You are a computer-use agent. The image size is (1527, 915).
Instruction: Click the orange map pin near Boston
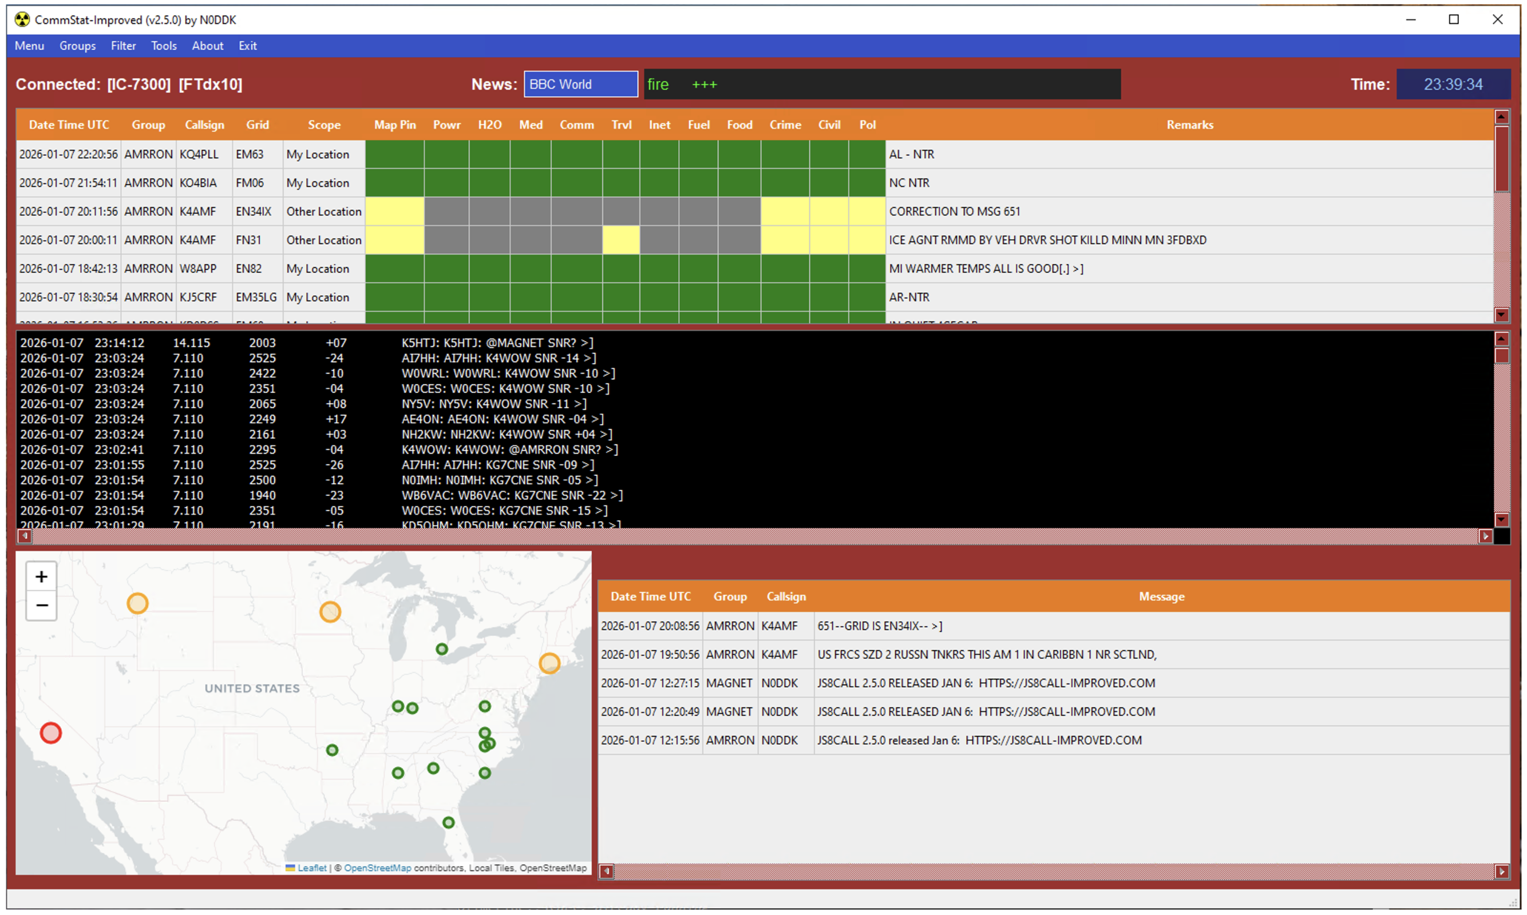coord(549,663)
